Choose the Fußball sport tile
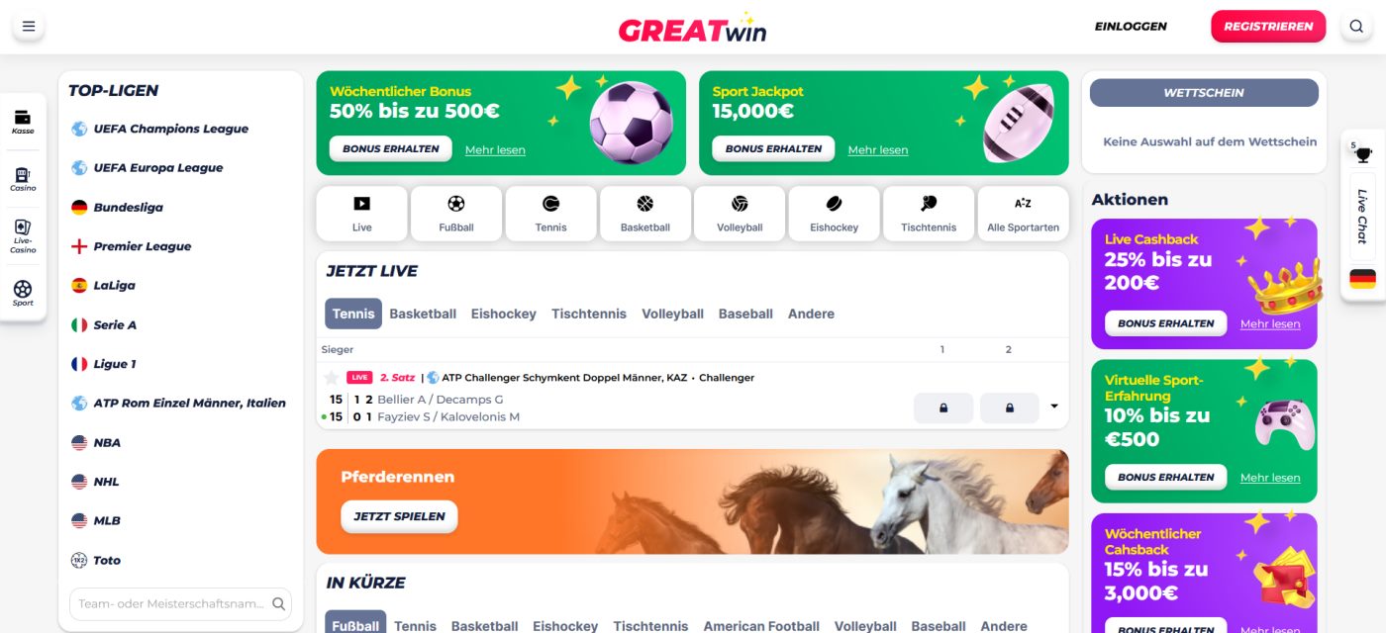Screen dimensions: 1386x633 coord(456,214)
